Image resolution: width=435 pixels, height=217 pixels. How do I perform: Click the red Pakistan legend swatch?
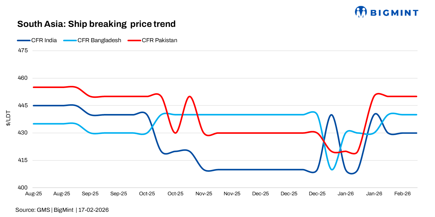pyautogui.click(x=134, y=40)
